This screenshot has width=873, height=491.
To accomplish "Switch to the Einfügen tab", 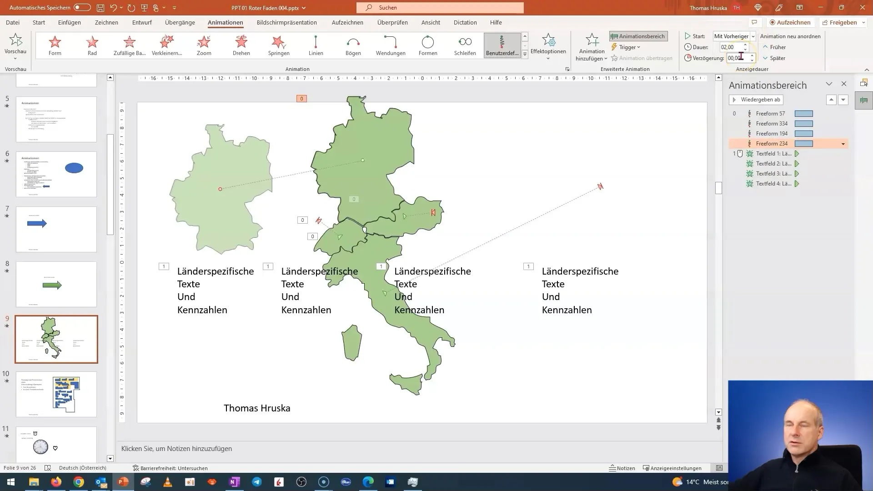I will pyautogui.click(x=70, y=22).
